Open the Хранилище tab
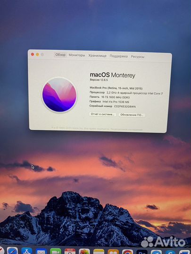The height and width of the screenshot is (254, 191). pyautogui.click(x=97, y=56)
